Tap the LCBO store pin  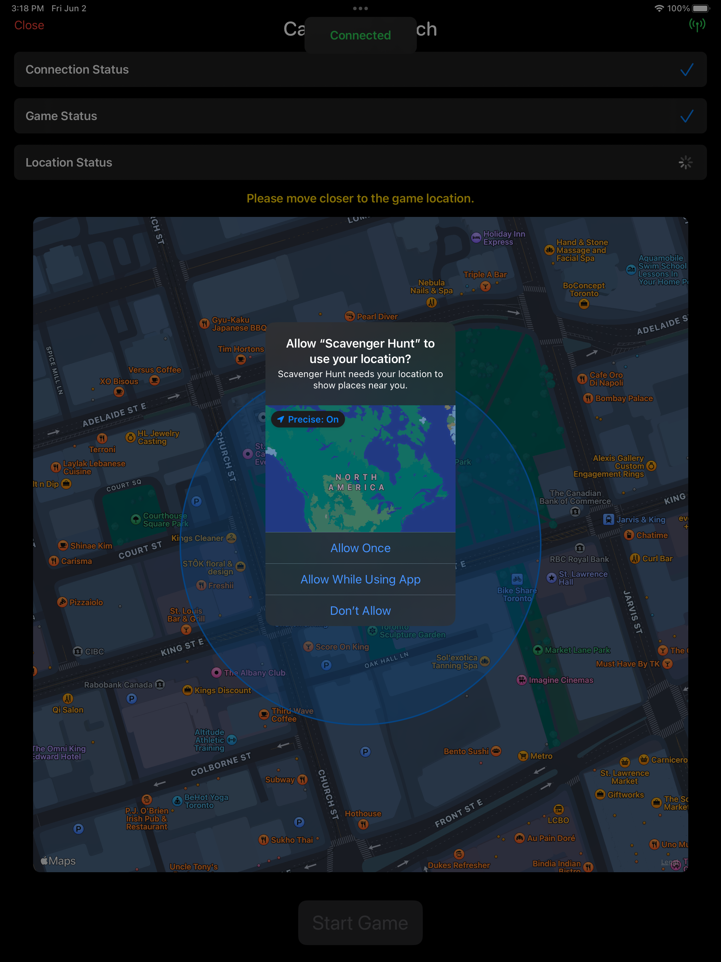[x=558, y=809]
